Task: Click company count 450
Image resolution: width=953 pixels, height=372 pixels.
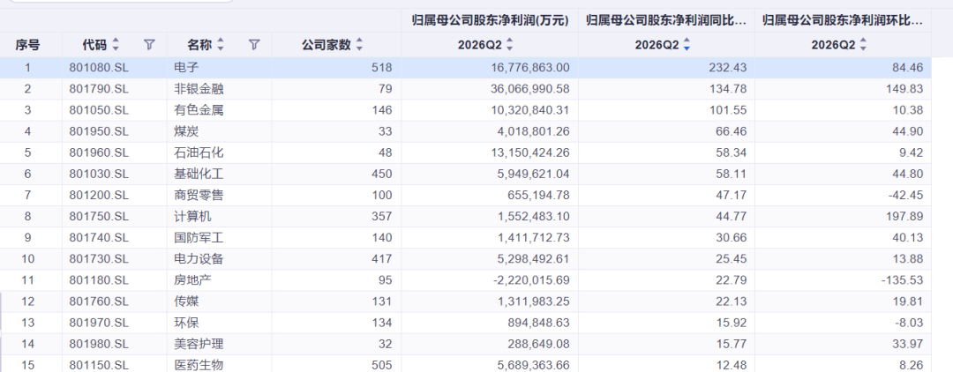Action: pyautogui.click(x=384, y=175)
